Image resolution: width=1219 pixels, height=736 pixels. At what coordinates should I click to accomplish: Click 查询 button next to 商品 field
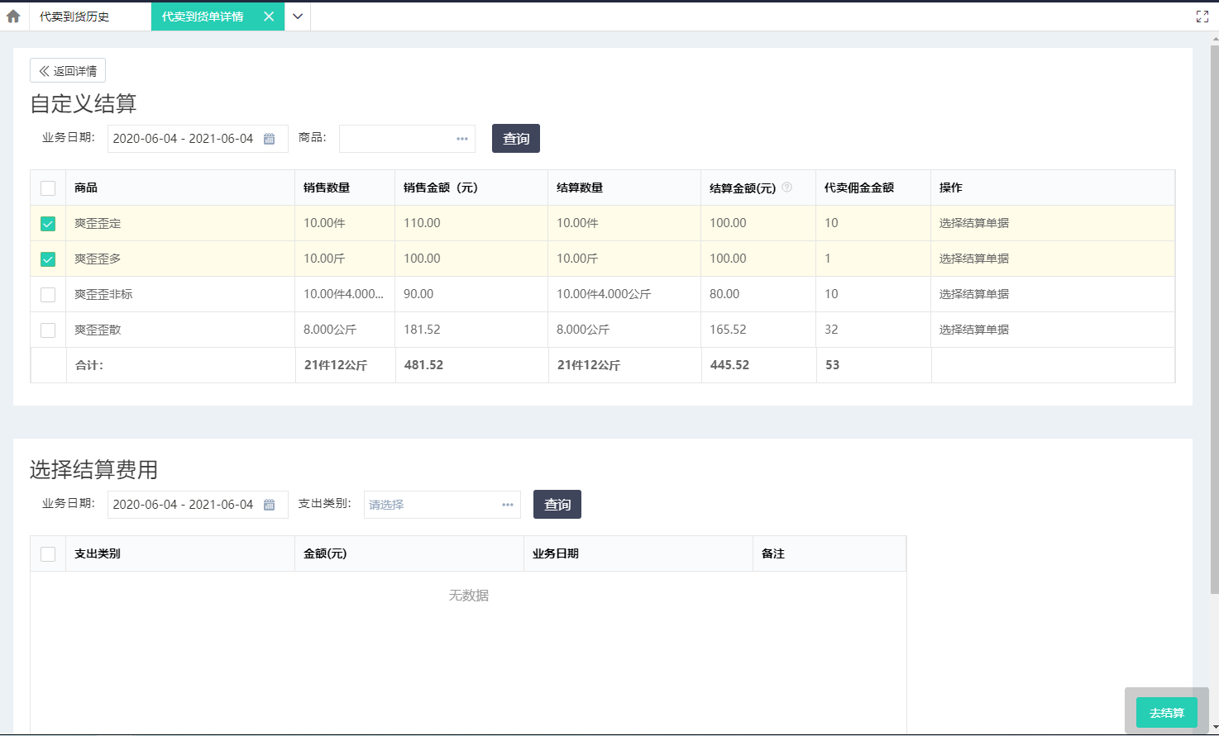coord(516,139)
